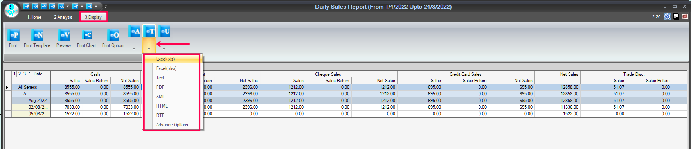Screen dimensions: 691x149
Task: Click the Aug 2022 row in grid
Action: point(345,101)
